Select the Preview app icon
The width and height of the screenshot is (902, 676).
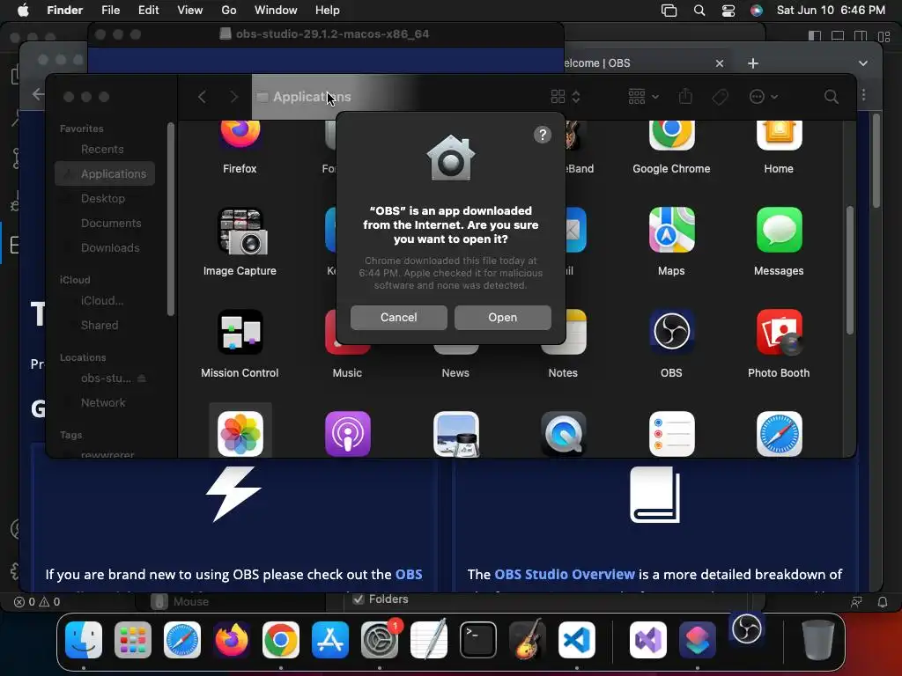[455, 434]
